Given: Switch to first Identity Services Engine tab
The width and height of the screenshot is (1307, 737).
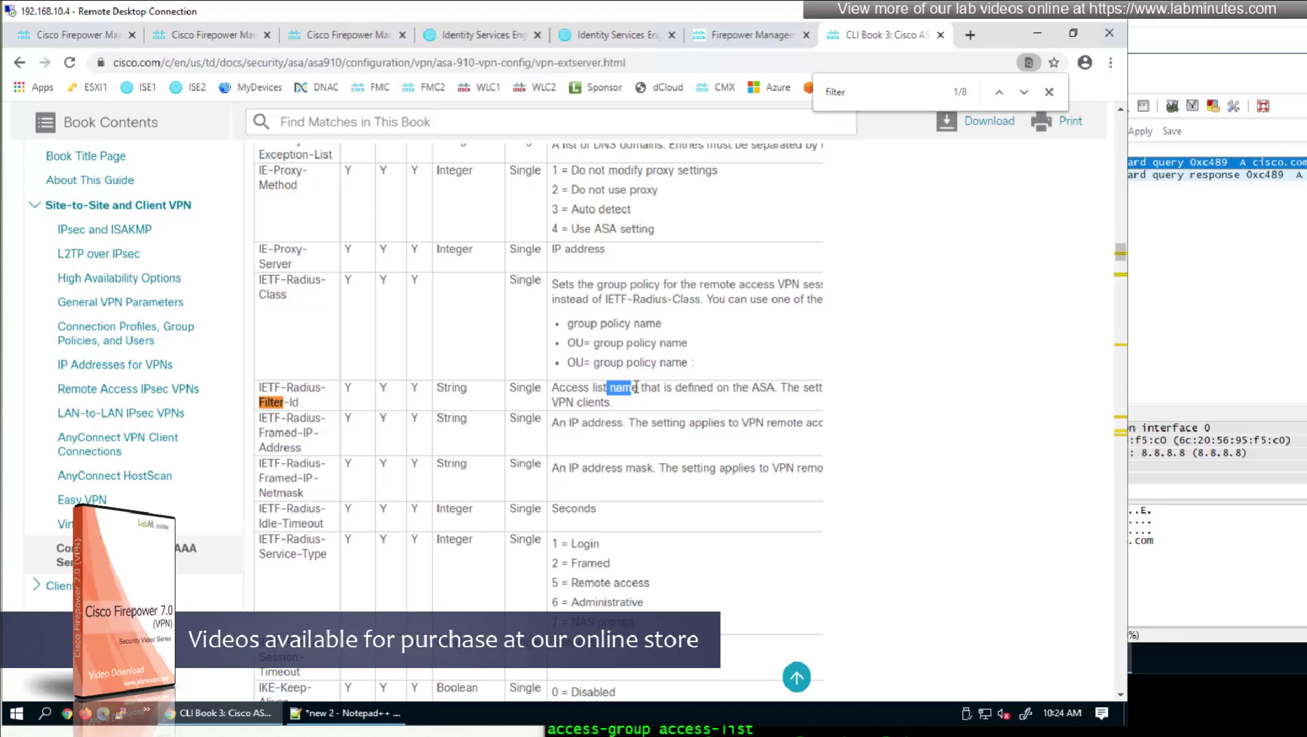Looking at the screenshot, I should click(x=483, y=35).
